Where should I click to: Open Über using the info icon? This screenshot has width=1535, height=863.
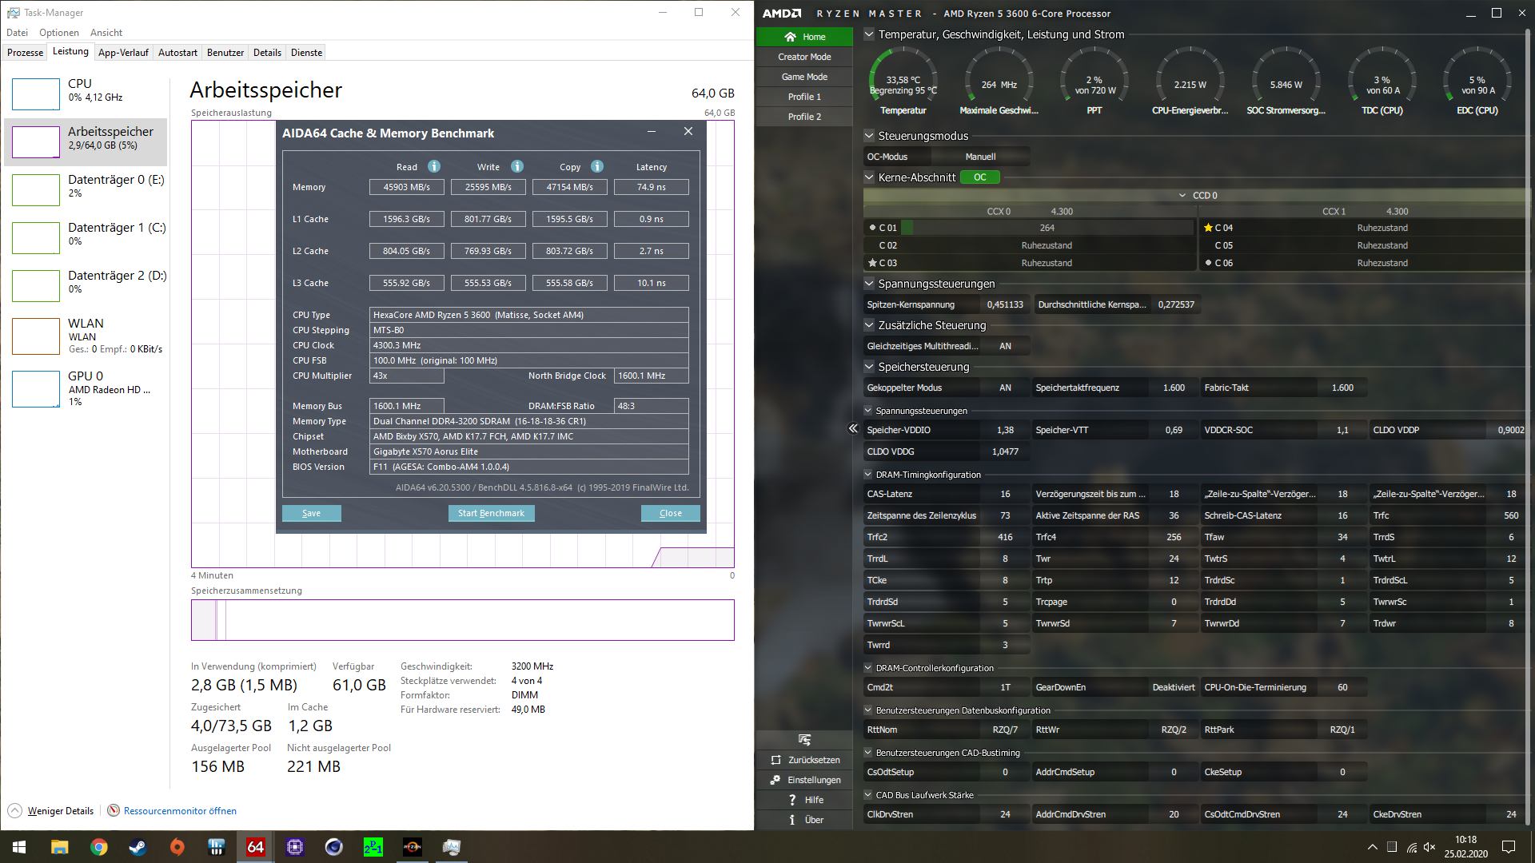click(x=791, y=819)
